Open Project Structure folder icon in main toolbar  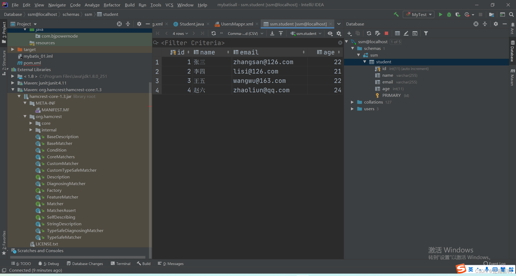(492, 14)
